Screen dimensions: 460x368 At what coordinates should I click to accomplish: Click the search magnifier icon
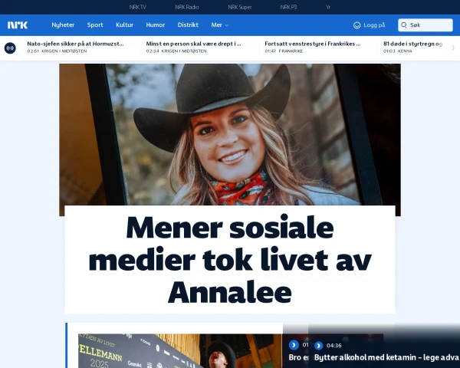pos(405,25)
